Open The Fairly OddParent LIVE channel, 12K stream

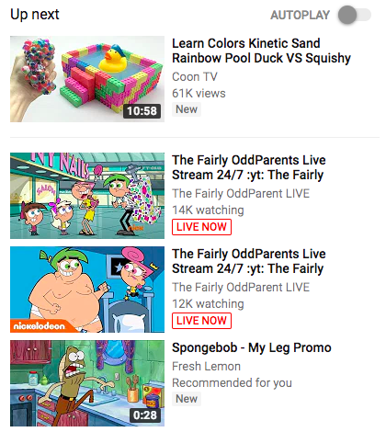(241, 287)
